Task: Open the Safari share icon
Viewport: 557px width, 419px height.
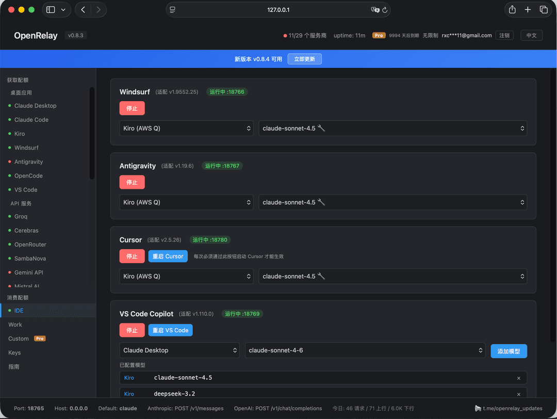Action: tap(512, 10)
